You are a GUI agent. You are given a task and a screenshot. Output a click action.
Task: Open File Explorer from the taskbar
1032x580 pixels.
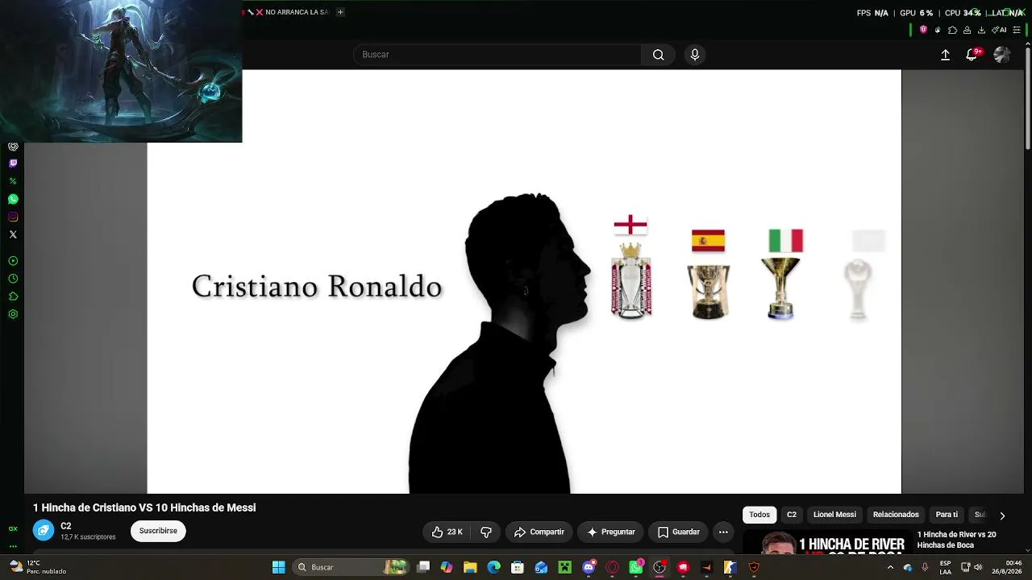pyautogui.click(x=470, y=567)
